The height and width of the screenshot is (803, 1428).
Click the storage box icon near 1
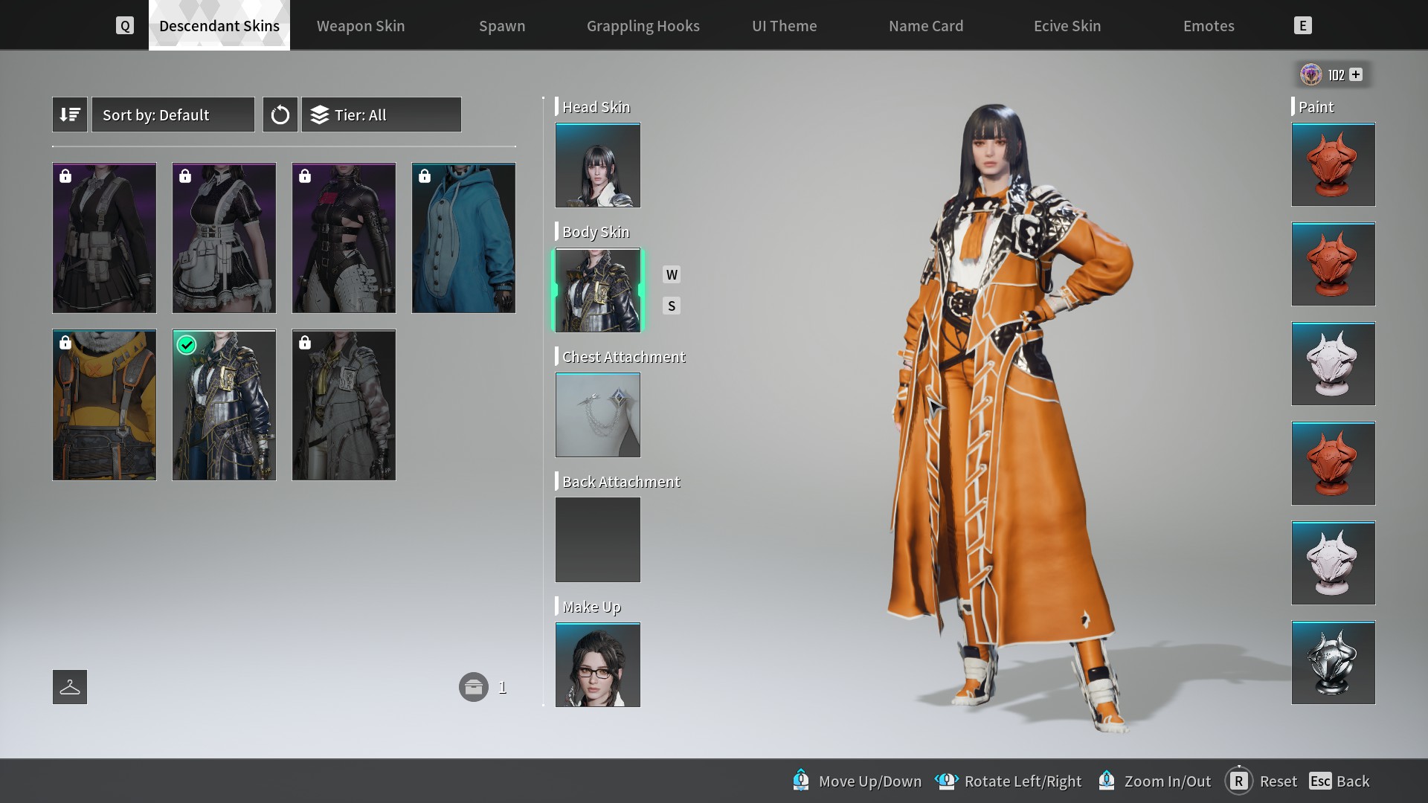pos(473,687)
